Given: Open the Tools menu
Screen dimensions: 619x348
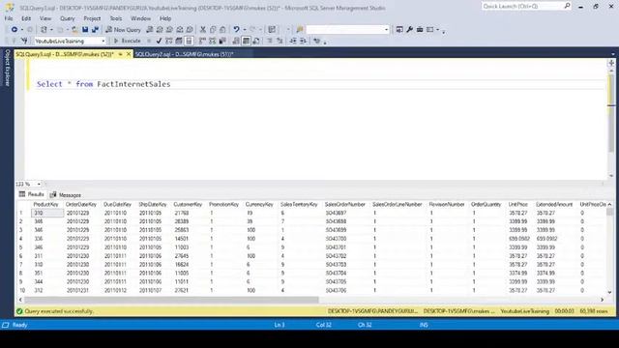Looking at the screenshot, I should [116, 18].
